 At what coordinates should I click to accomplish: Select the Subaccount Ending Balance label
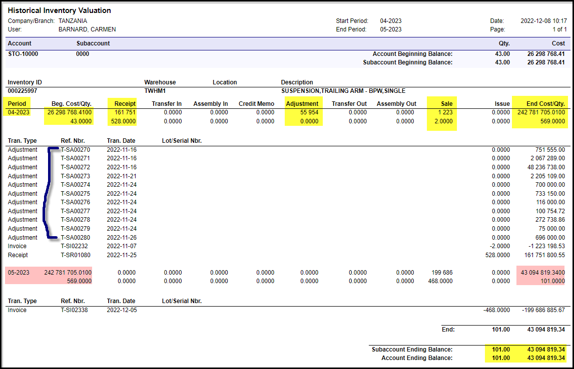412,350
